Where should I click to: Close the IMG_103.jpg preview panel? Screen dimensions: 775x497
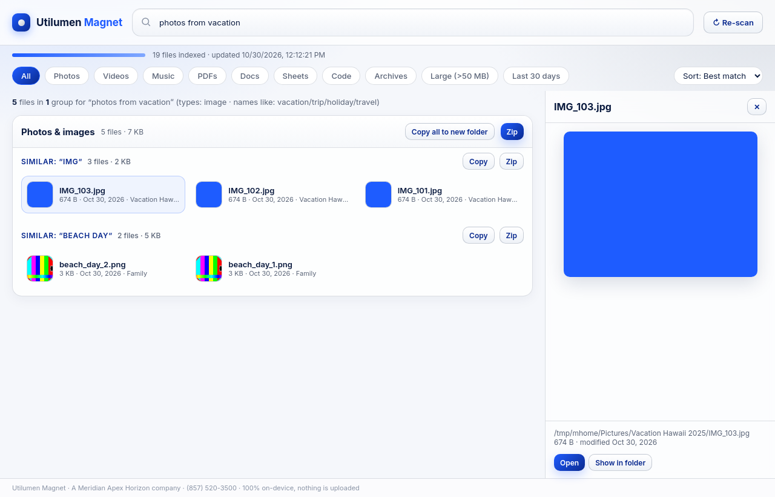(x=757, y=107)
